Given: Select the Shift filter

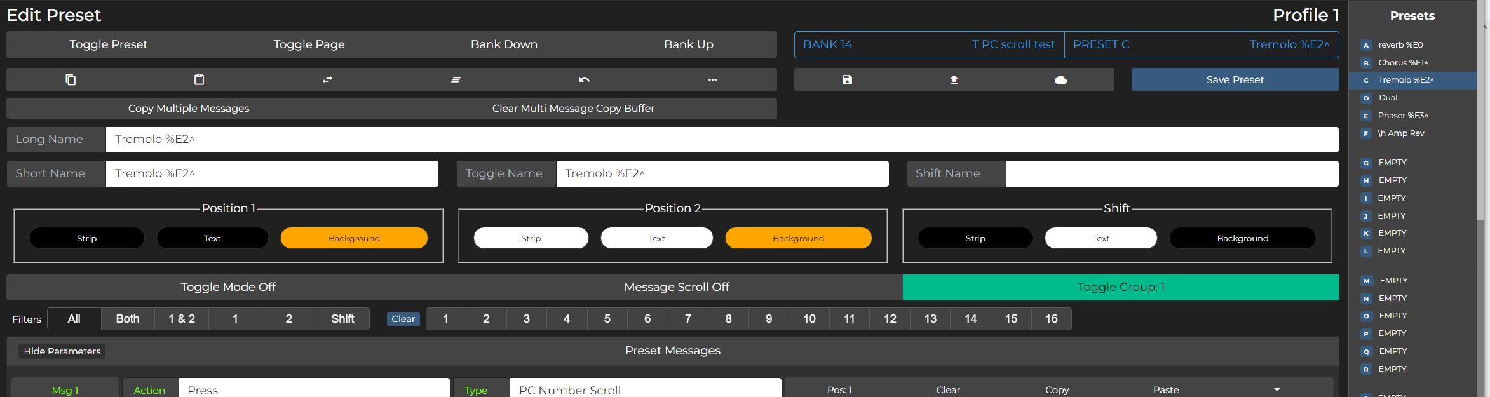Looking at the screenshot, I should [342, 319].
